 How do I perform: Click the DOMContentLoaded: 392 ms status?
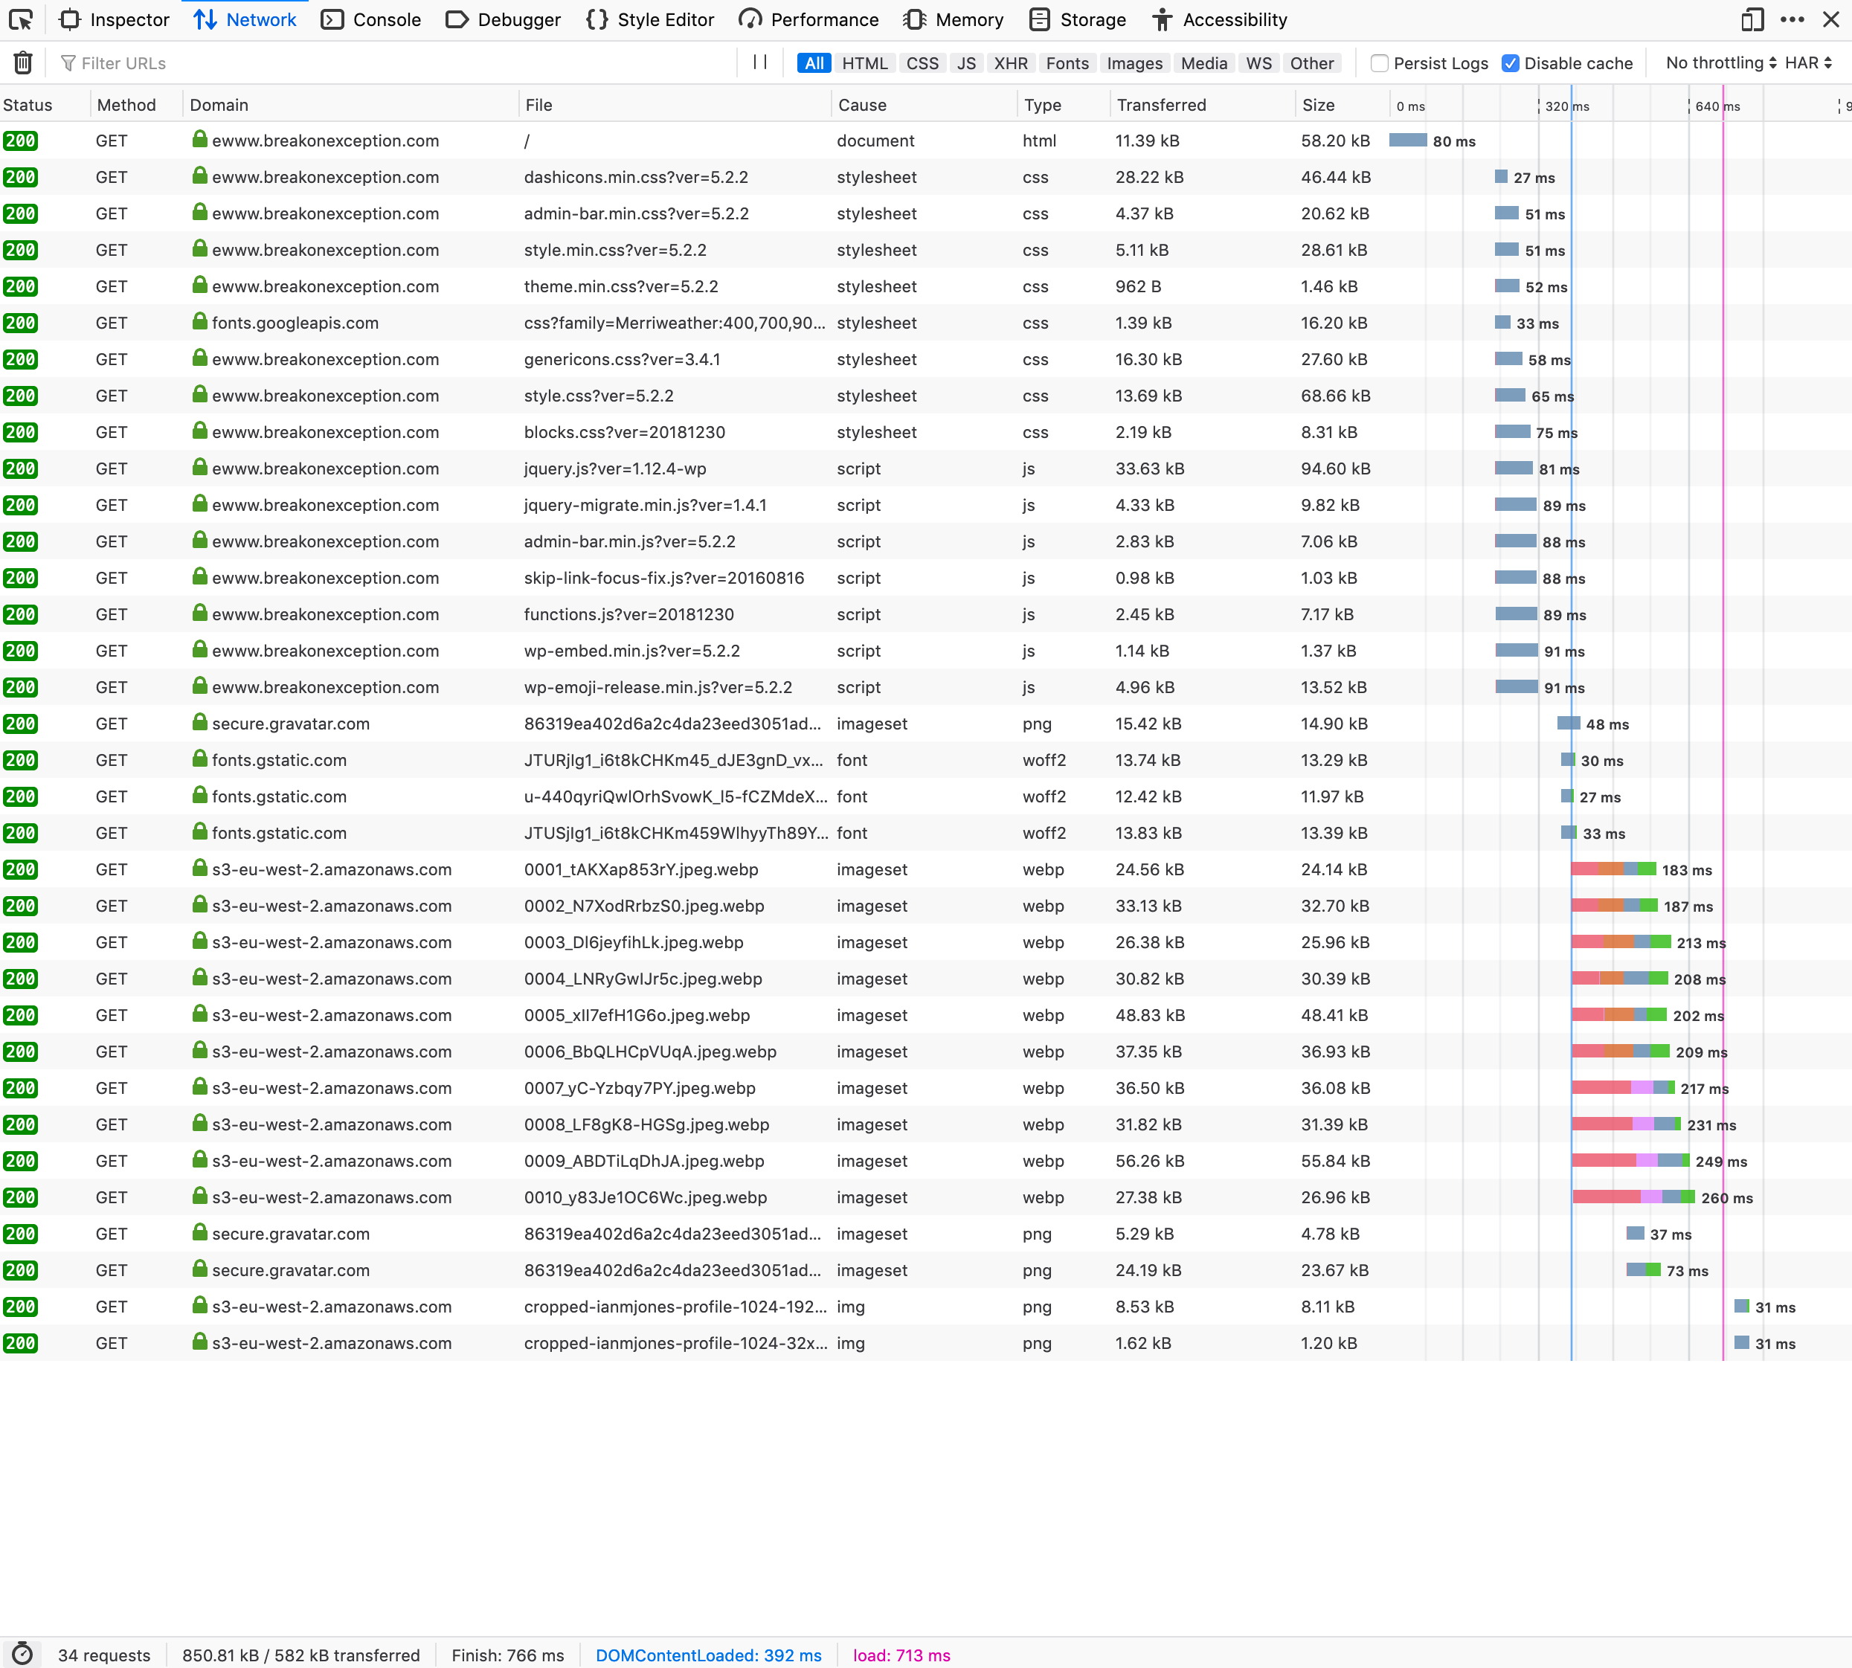click(708, 1655)
